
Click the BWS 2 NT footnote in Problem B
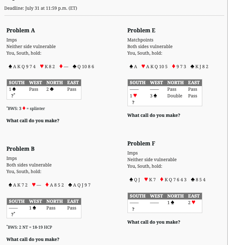[29, 227]
